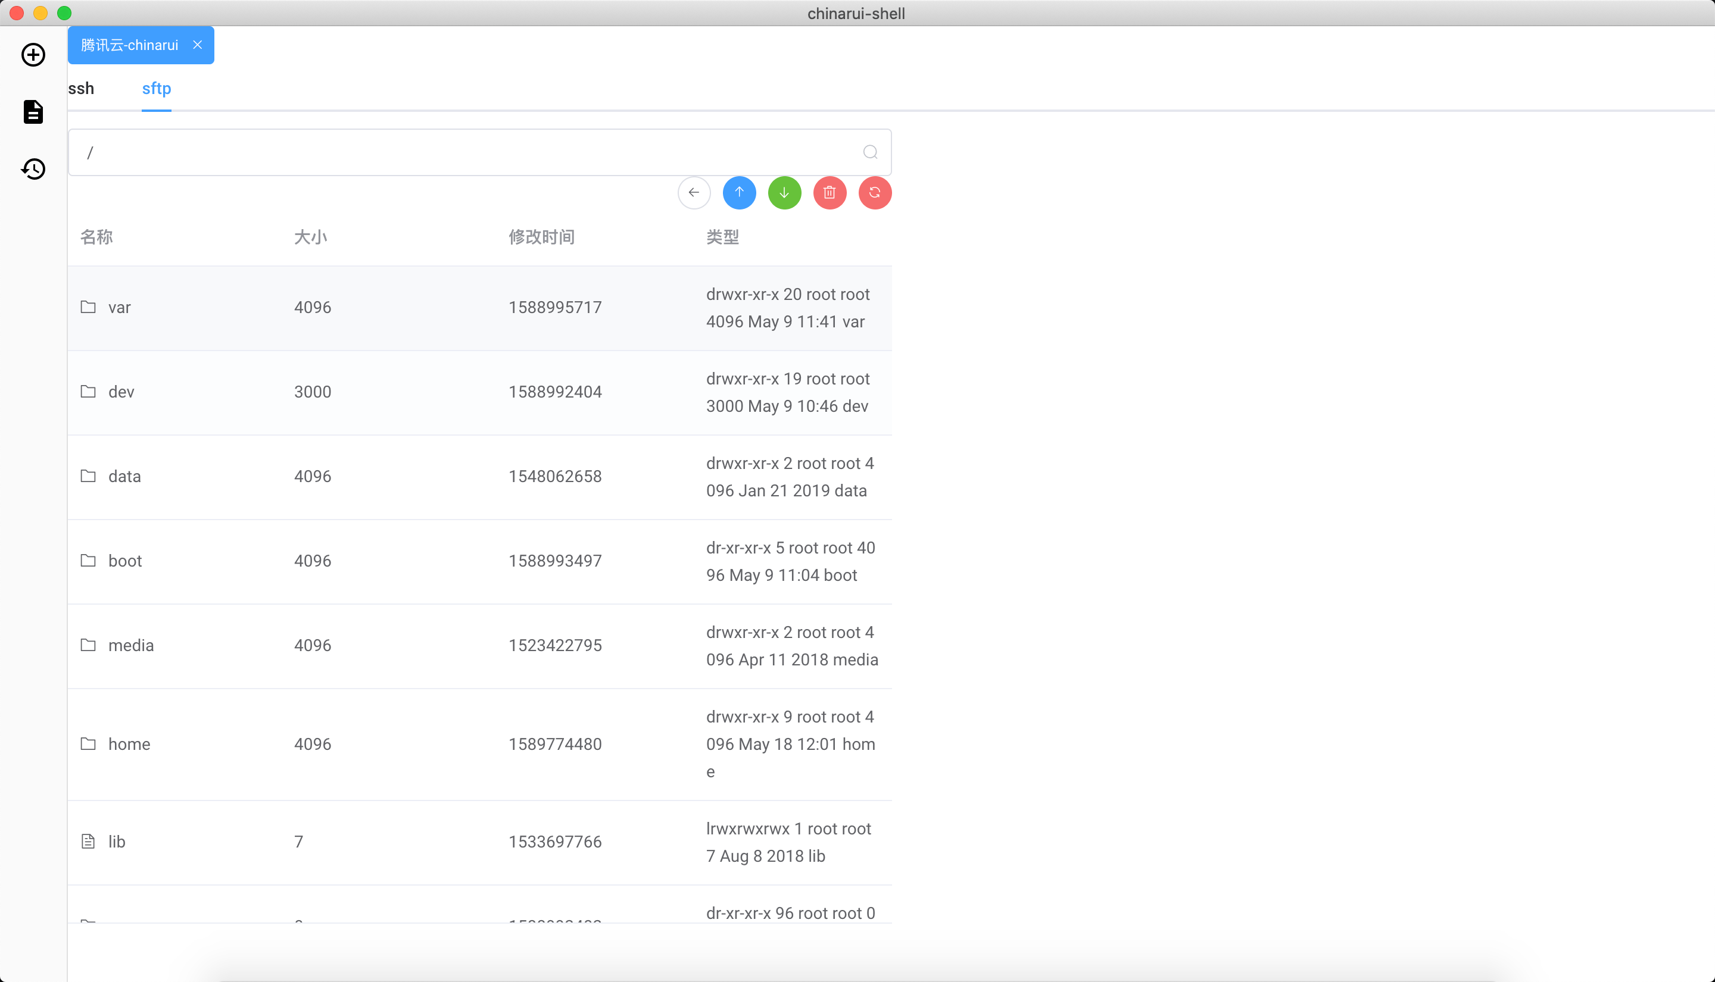Select the lib symlink row
The height and width of the screenshot is (982, 1715).
116,841
